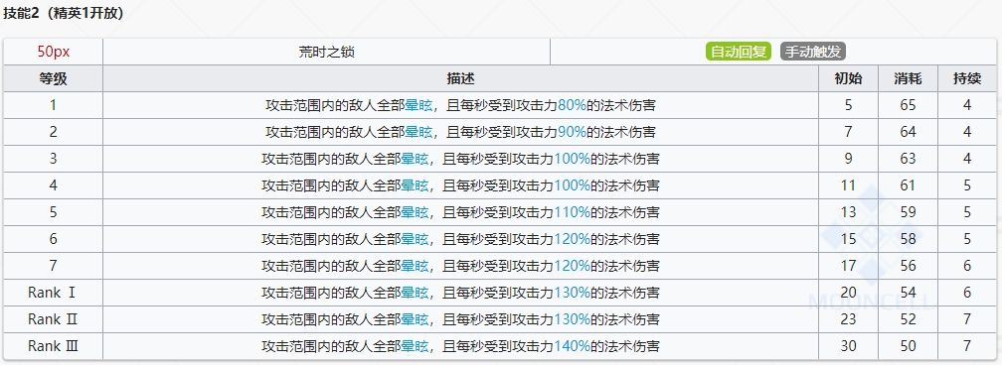The width and height of the screenshot is (1002, 365).
Task: Click initial value 9 in level 3 row
Action: click(x=848, y=159)
